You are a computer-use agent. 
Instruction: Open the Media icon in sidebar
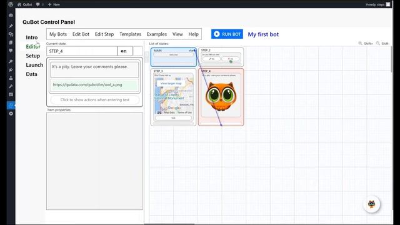point(11,34)
